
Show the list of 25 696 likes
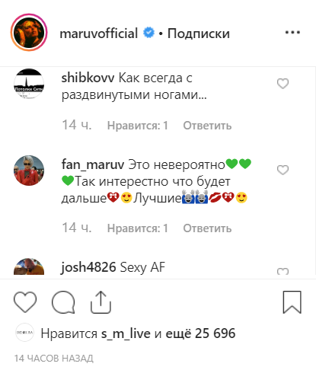pyautogui.click(x=200, y=333)
